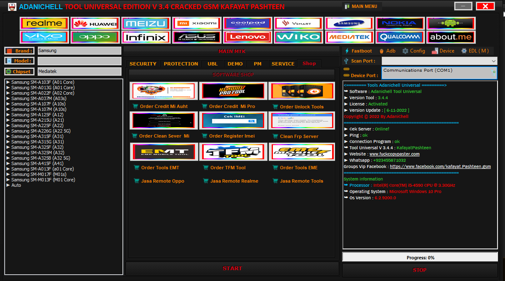
Task: Select the Auto entry in model list
Action: tap(14, 185)
